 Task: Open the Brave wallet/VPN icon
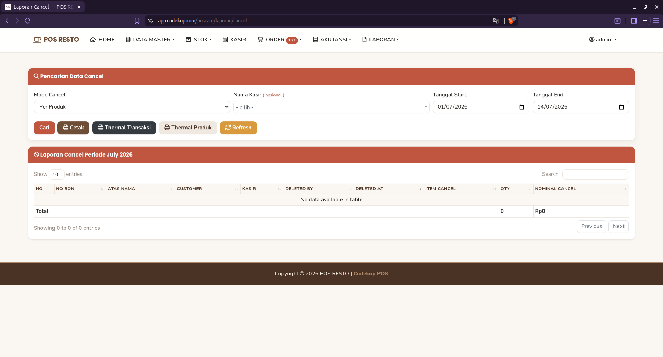(645, 21)
